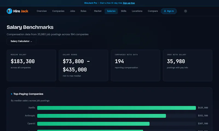This screenshot has height=131, width=219.
Task: Click "postings with pay info" caption
Action: (177, 68)
